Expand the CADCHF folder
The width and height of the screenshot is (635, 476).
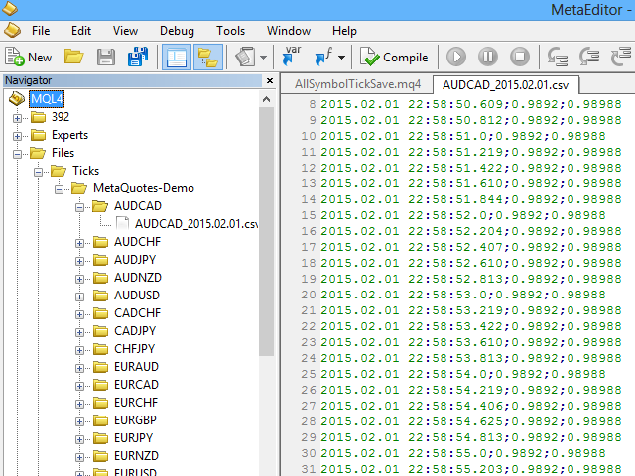[79, 314]
